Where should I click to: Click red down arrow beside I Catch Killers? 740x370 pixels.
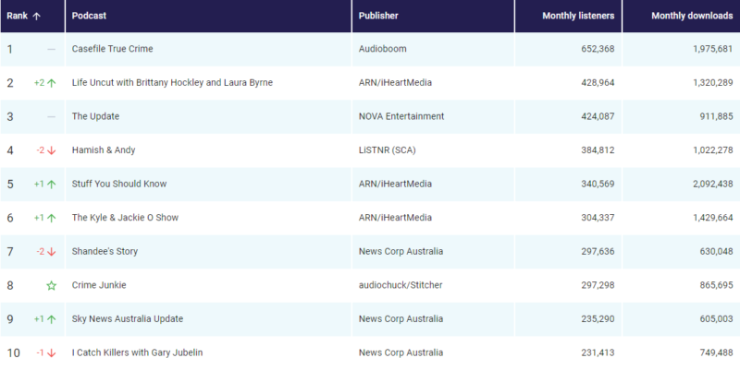(52, 352)
